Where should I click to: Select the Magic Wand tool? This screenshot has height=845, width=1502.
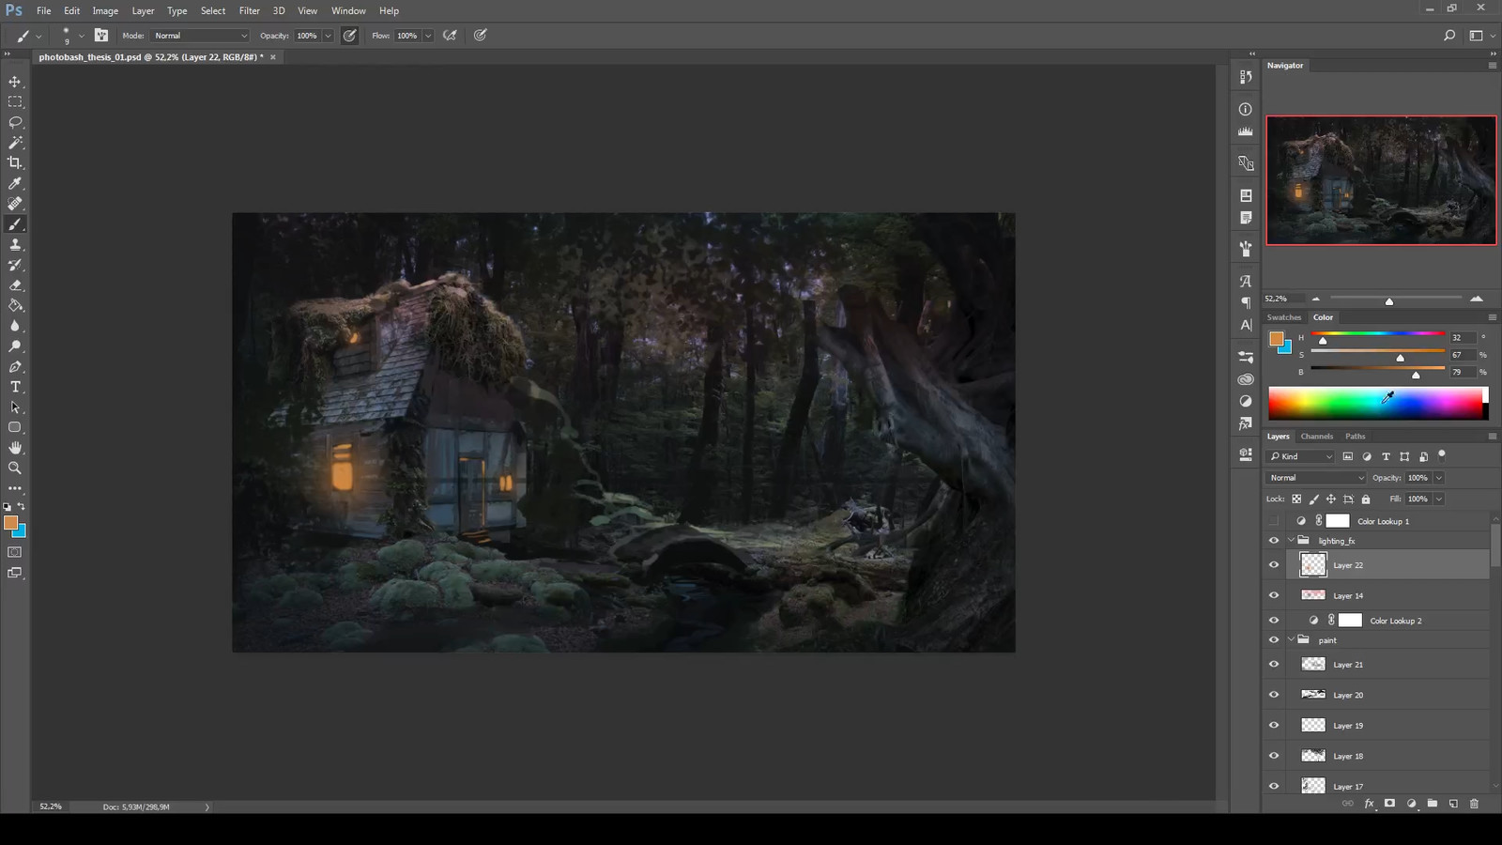[x=15, y=143]
